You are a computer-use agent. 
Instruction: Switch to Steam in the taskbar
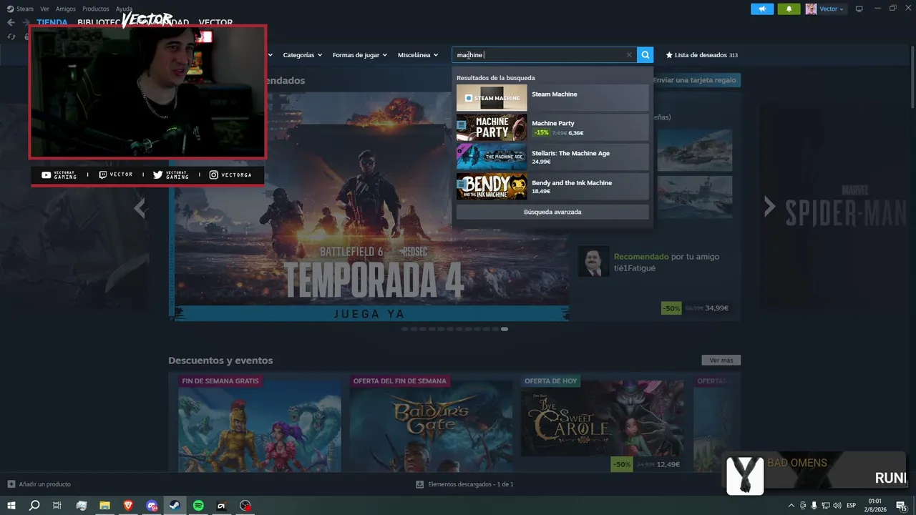tap(175, 506)
